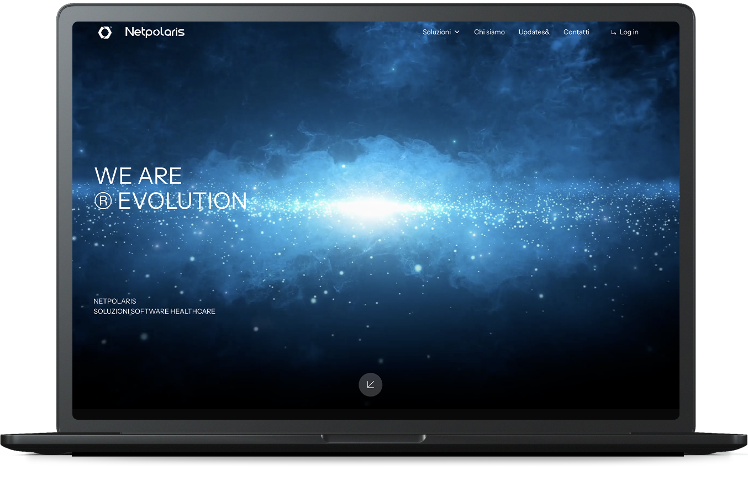Click the NETPOLARIS subtitle line

tap(115, 301)
